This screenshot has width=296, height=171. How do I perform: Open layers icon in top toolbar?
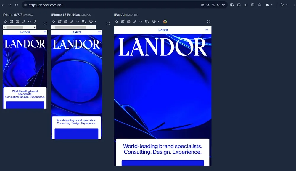260,5
